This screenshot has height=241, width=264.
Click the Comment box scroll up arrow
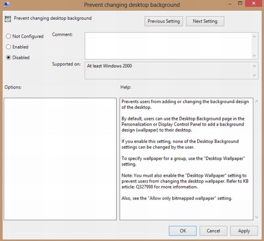coord(254,37)
